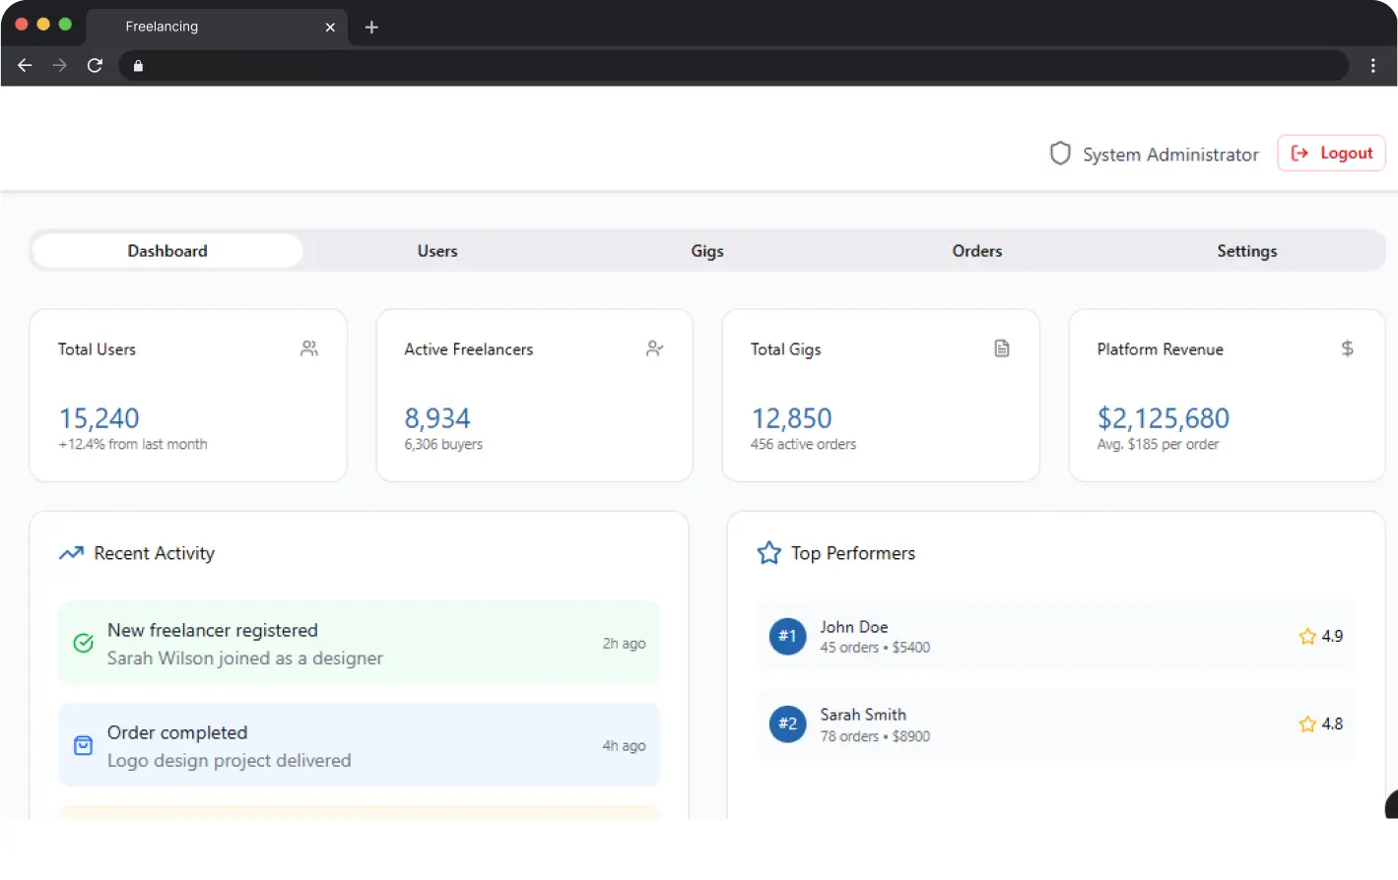Image resolution: width=1398 pixels, height=880 pixels.
Task: Click the browser forward arrow
Action: click(60, 65)
